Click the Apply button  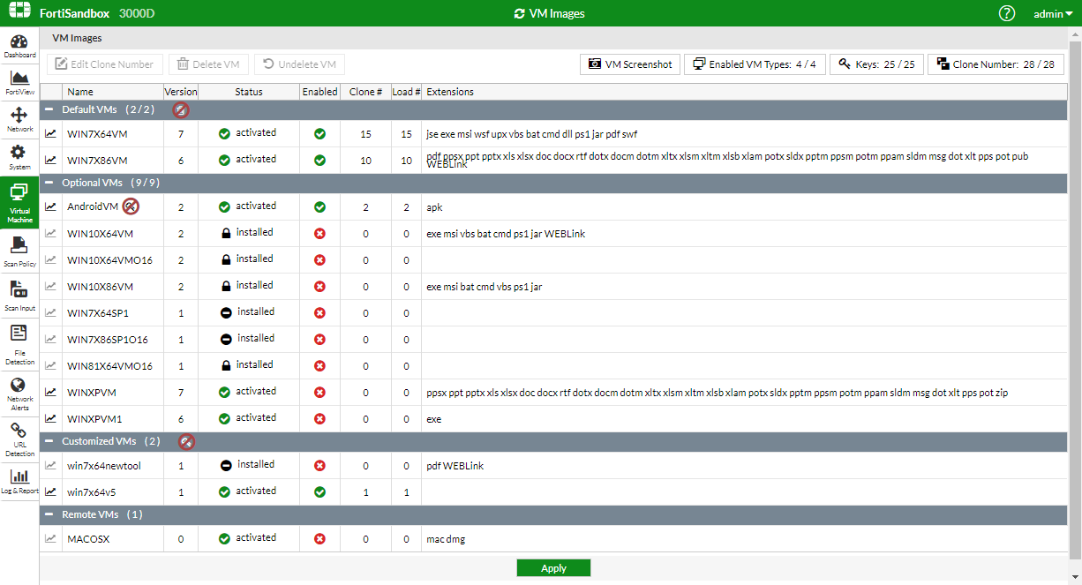(553, 568)
